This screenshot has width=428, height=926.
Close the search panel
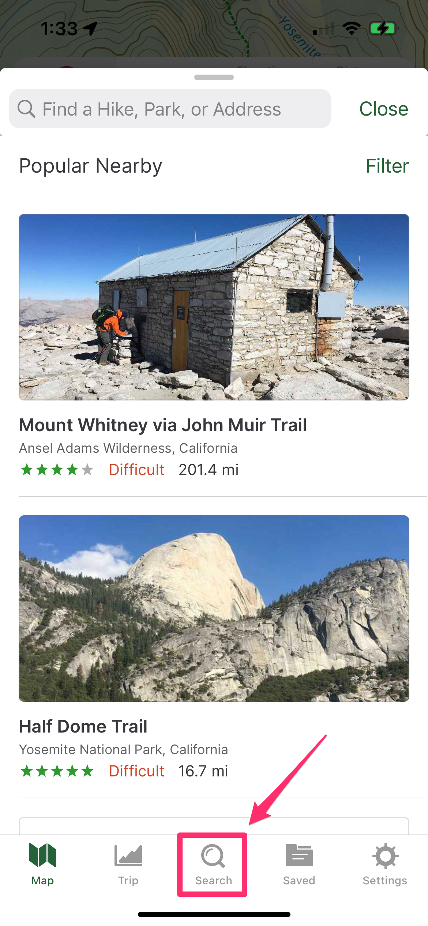pos(384,109)
